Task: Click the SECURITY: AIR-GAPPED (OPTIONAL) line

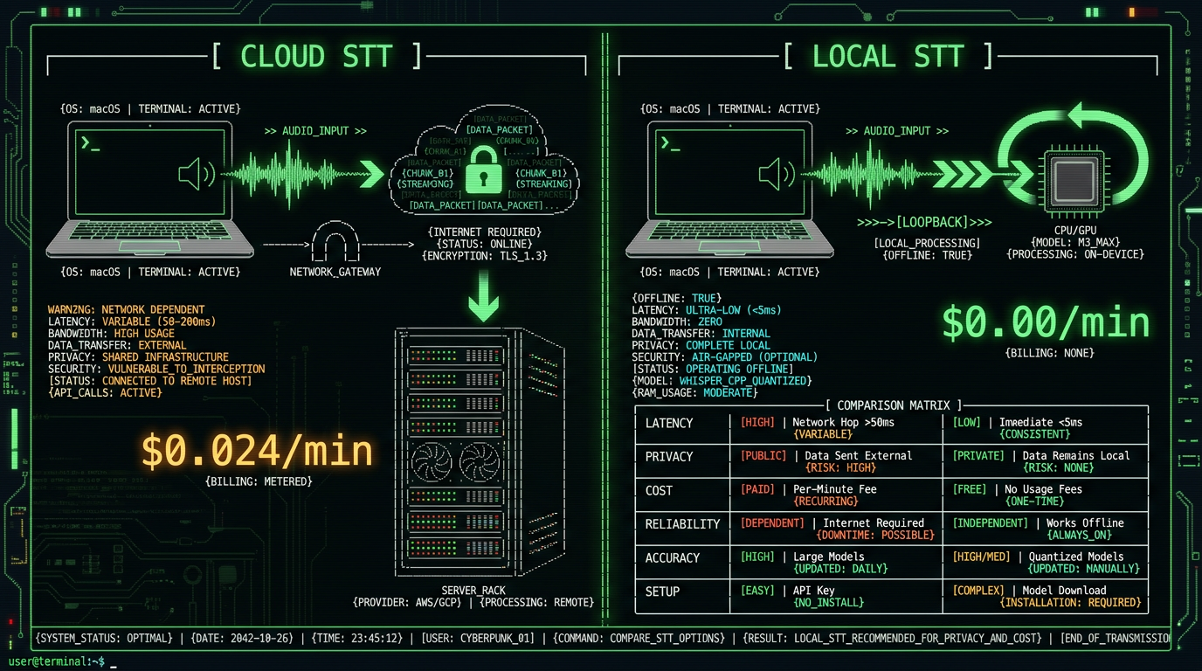Action: click(x=725, y=356)
